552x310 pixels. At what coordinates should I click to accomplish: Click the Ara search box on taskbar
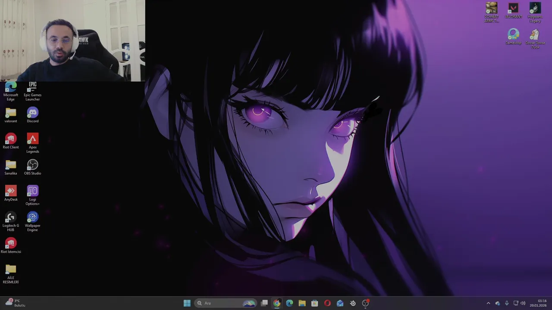click(x=226, y=303)
